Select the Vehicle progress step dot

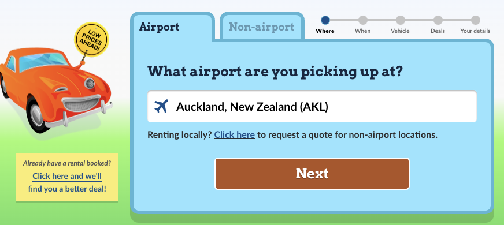click(401, 20)
